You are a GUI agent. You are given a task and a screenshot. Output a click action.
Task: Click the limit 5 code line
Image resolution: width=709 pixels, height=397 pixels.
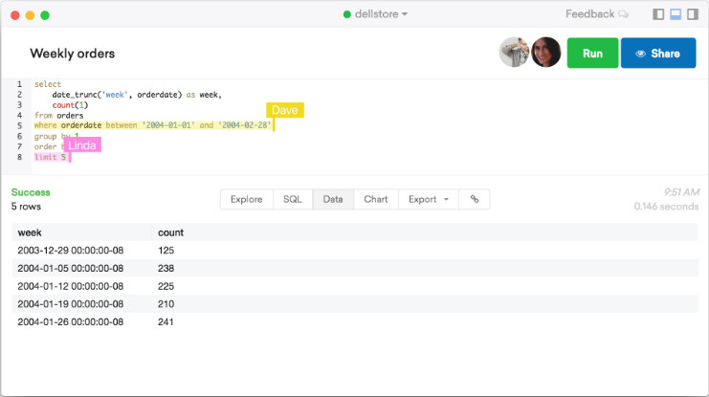click(50, 157)
